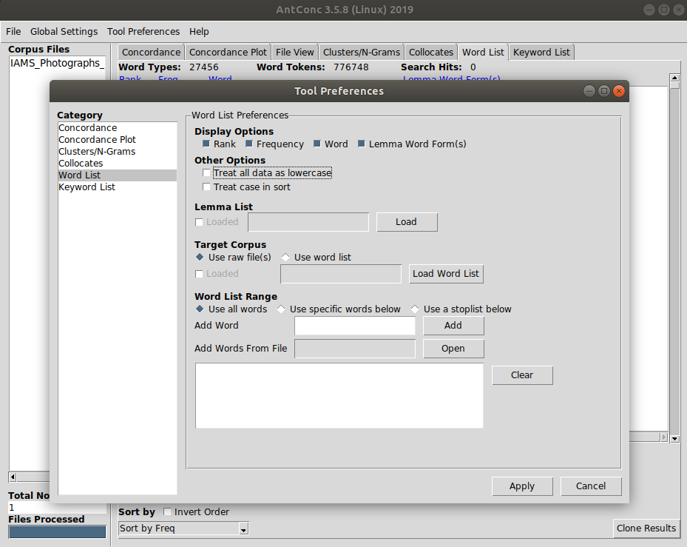Select Keyword List in Category list
Screen dimensions: 687x547
pyautogui.click(x=118, y=187)
